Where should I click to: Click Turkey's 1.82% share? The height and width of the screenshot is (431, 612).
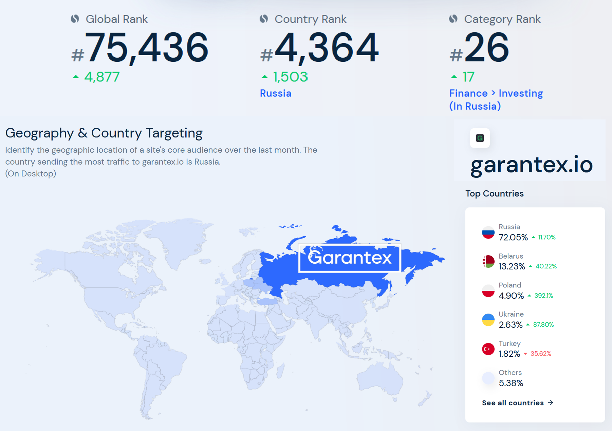pyautogui.click(x=509, y=354)
